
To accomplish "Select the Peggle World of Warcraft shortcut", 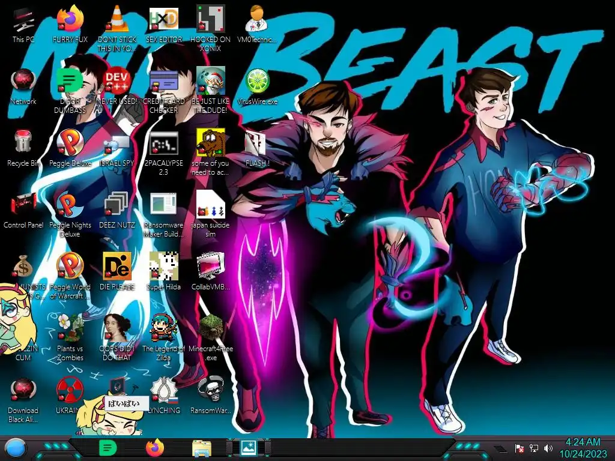I will pos(70,276).
